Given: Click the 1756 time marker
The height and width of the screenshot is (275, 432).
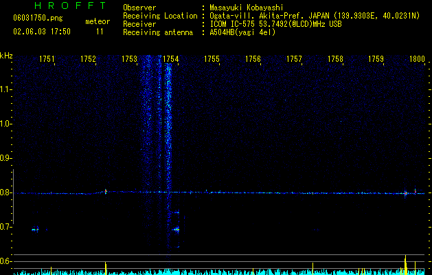Looking at the screenshot, I should [x=253, y=59].
